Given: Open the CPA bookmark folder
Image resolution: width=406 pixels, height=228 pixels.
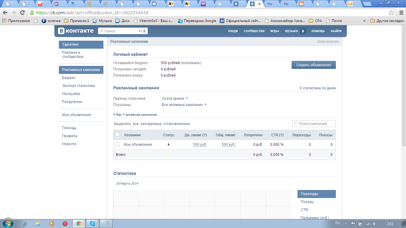Looking at the screenshot, I should (315, 21).
